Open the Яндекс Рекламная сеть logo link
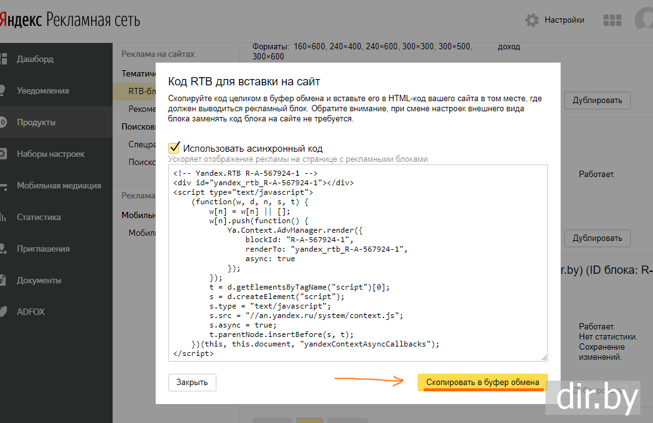653x423 pixels. (70, 20)
